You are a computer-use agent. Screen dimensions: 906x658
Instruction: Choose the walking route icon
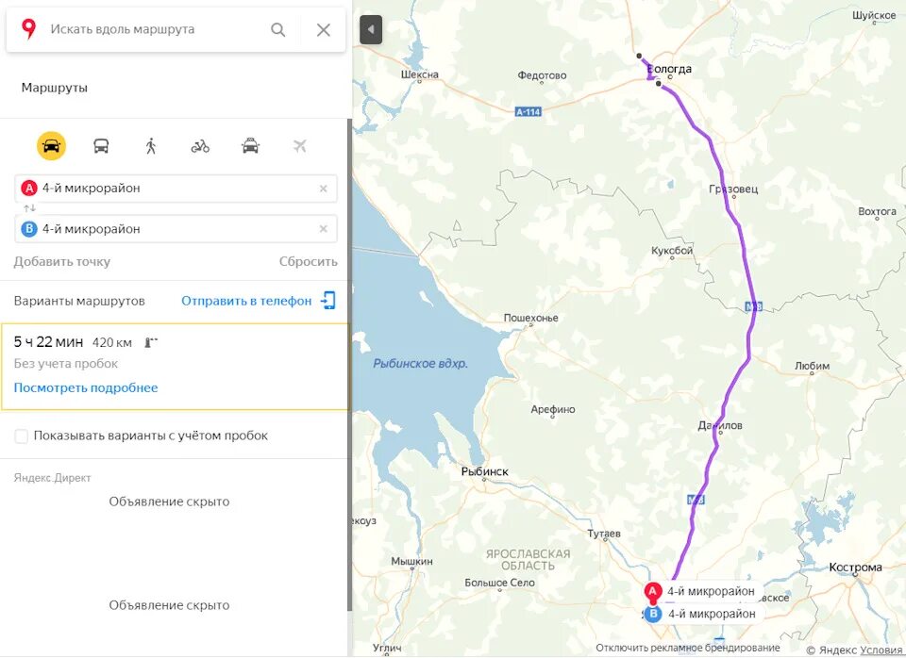pos(151,145)
